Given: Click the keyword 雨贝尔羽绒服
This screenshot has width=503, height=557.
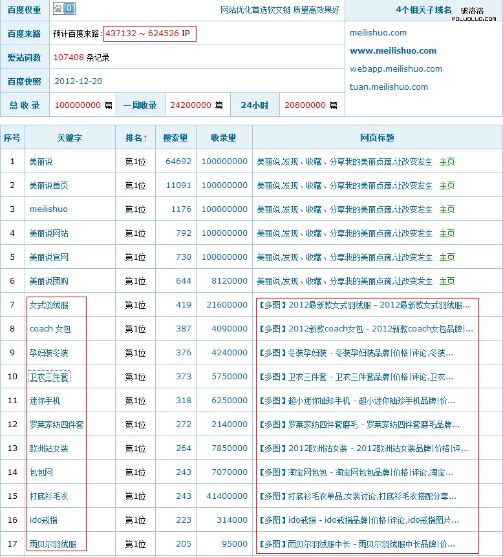Looking at the screenshot, I should (53, 544).
